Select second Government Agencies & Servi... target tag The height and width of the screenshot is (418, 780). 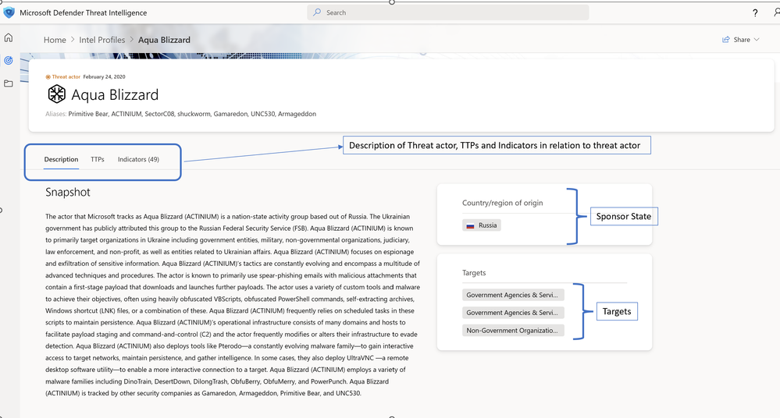click(513, 313)
